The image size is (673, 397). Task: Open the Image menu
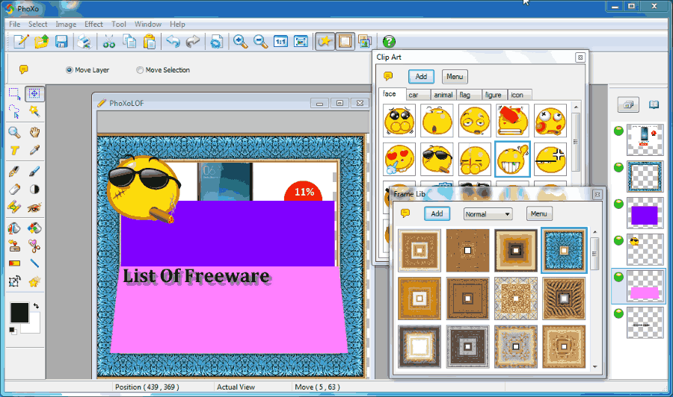point(66,24)
